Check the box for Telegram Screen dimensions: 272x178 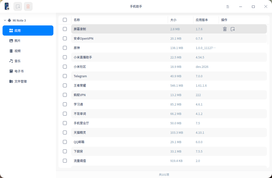pos(65,76)
